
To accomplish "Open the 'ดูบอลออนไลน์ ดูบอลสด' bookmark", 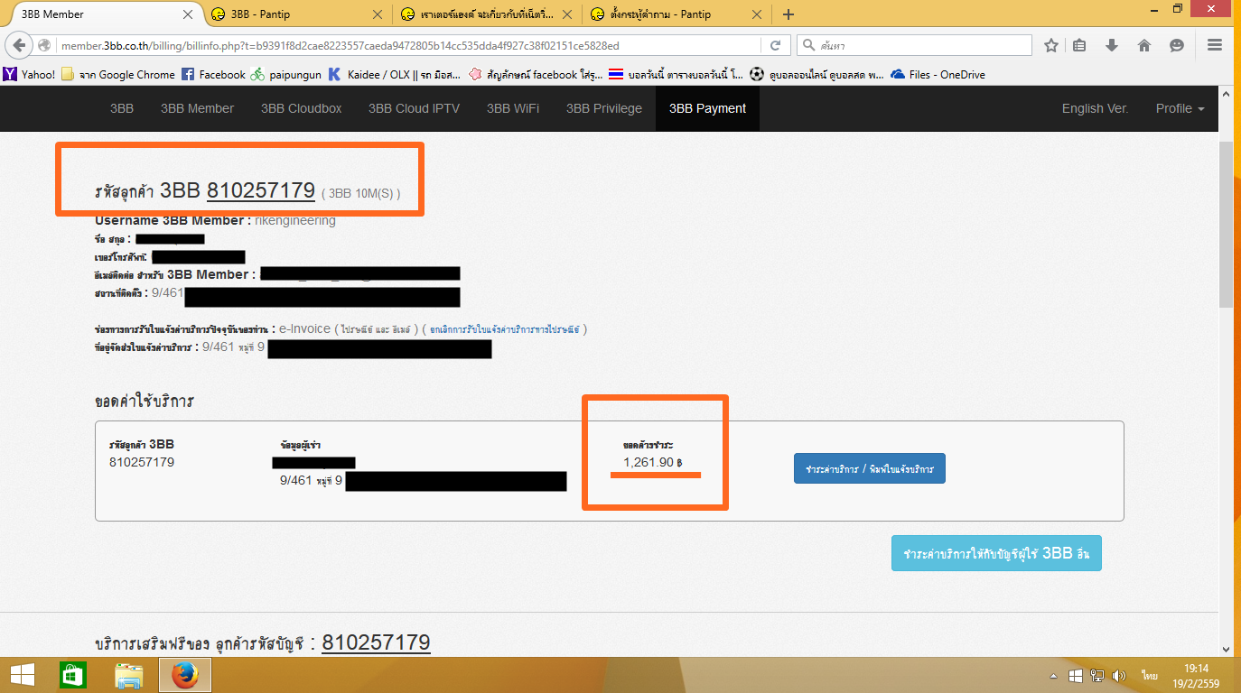I will point(817,75).
